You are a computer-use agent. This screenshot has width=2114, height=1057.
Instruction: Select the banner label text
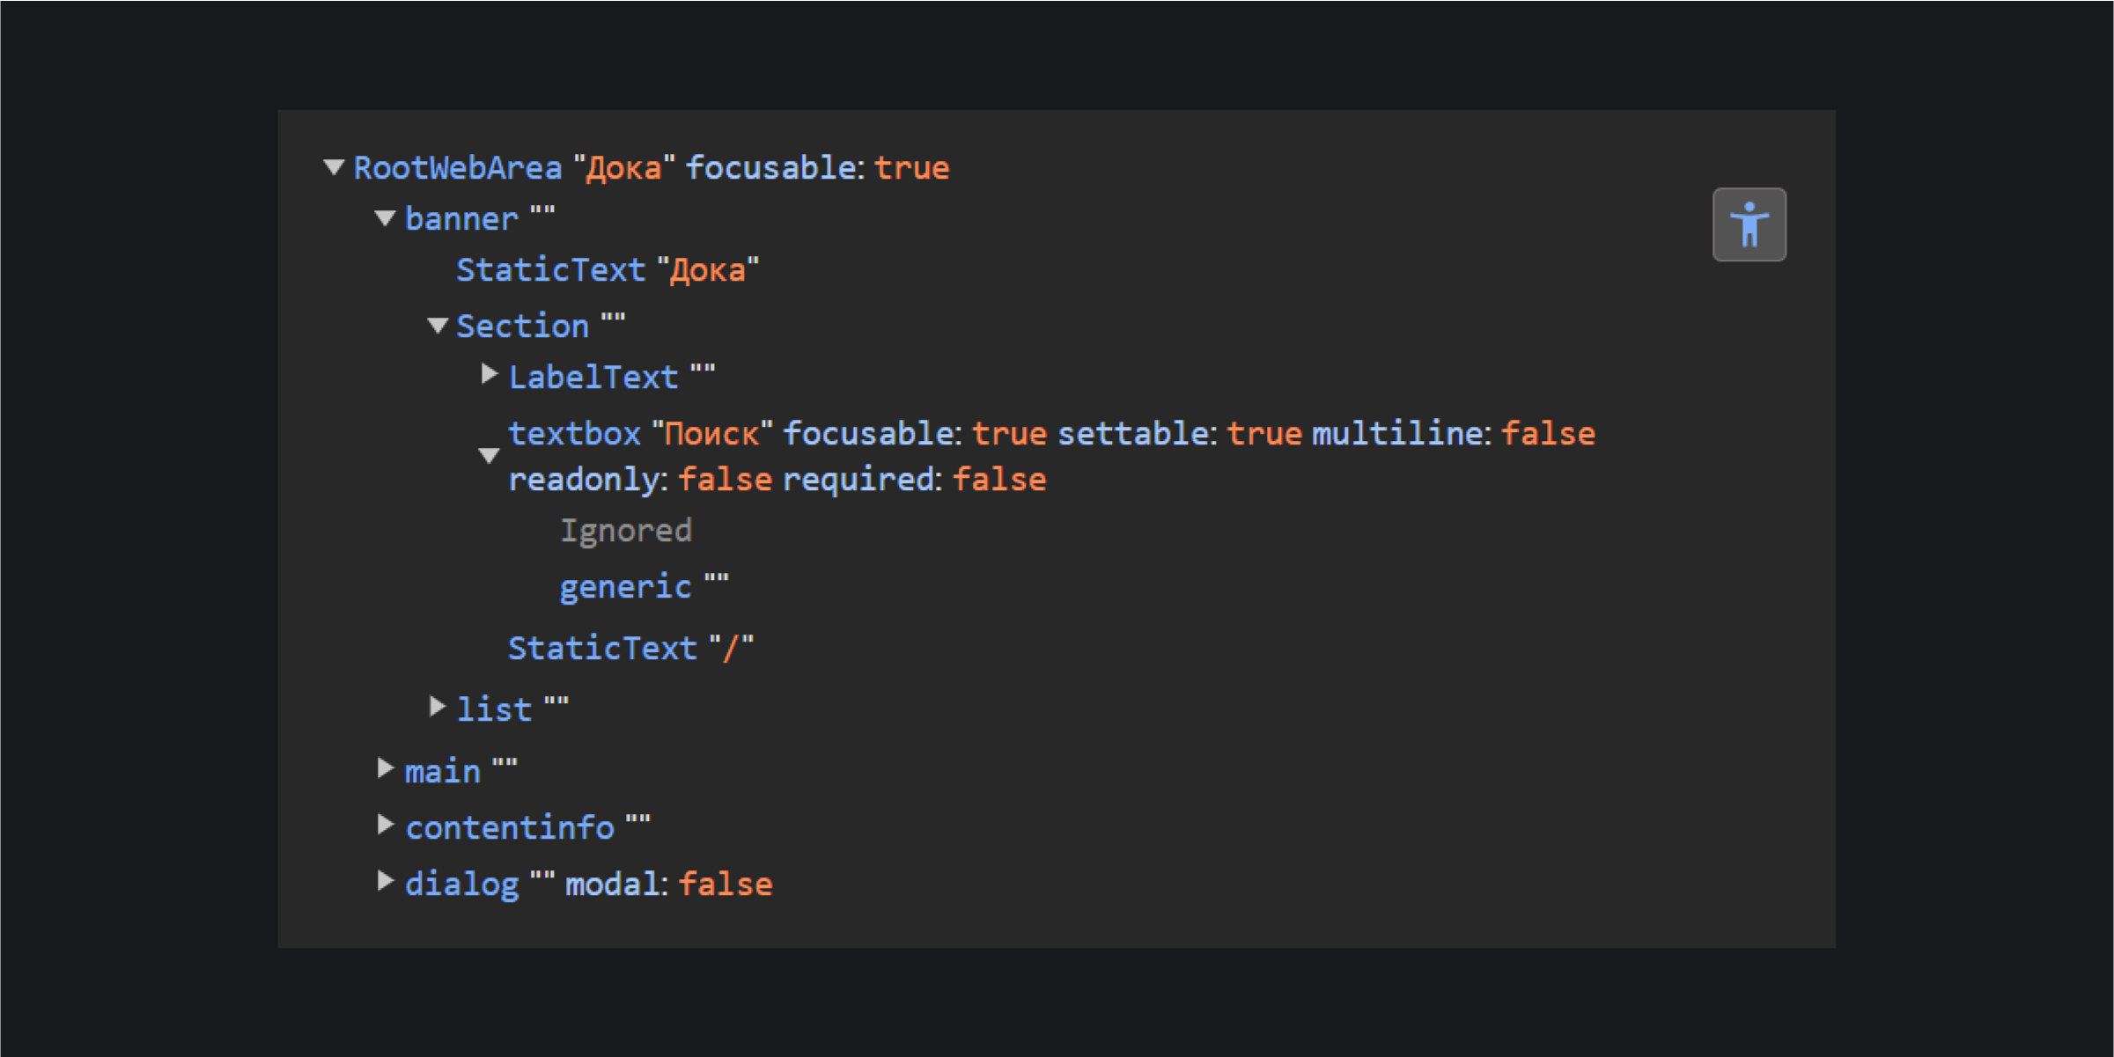click(x=461, y=219)
